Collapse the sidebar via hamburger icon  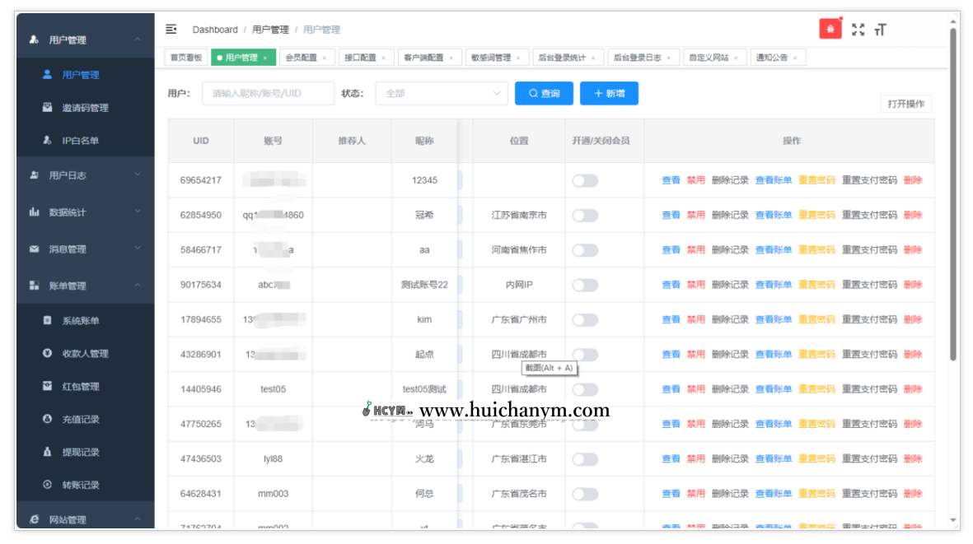tap(171, 28)
